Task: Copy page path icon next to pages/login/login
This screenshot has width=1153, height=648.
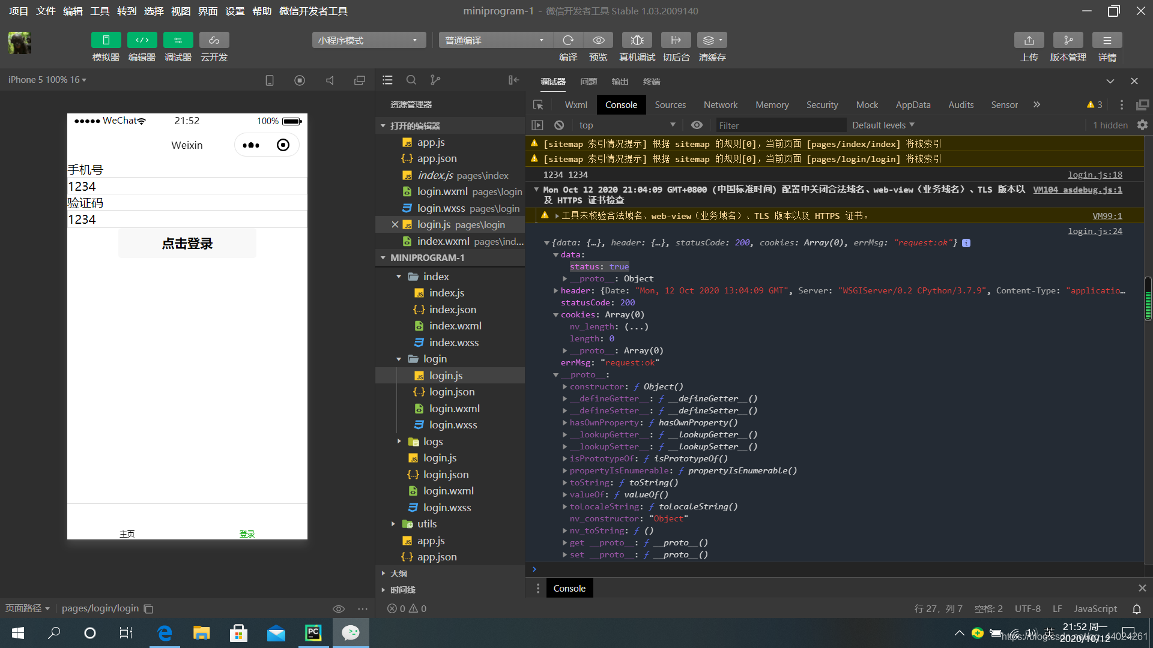Action: (x=148, y=609)
